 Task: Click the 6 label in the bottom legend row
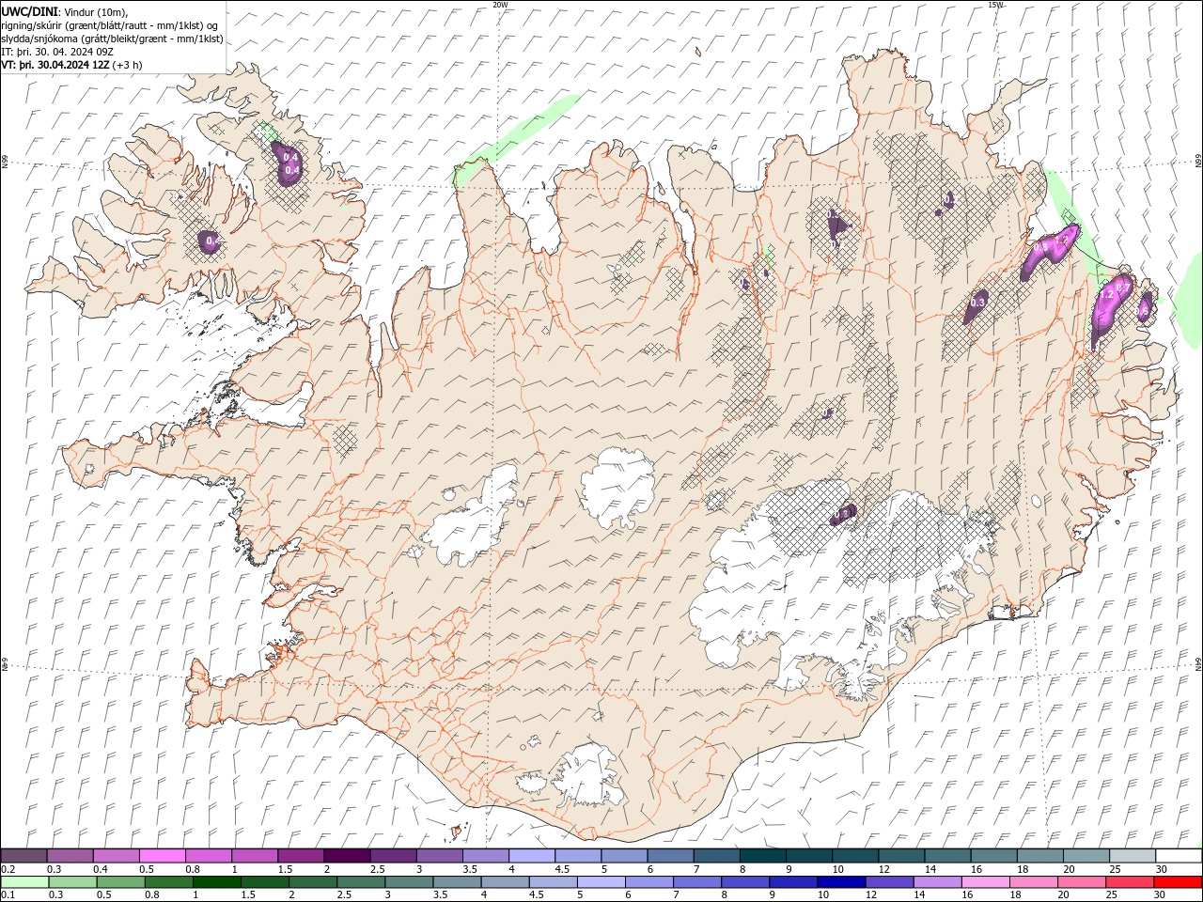(x=628, y=895)
